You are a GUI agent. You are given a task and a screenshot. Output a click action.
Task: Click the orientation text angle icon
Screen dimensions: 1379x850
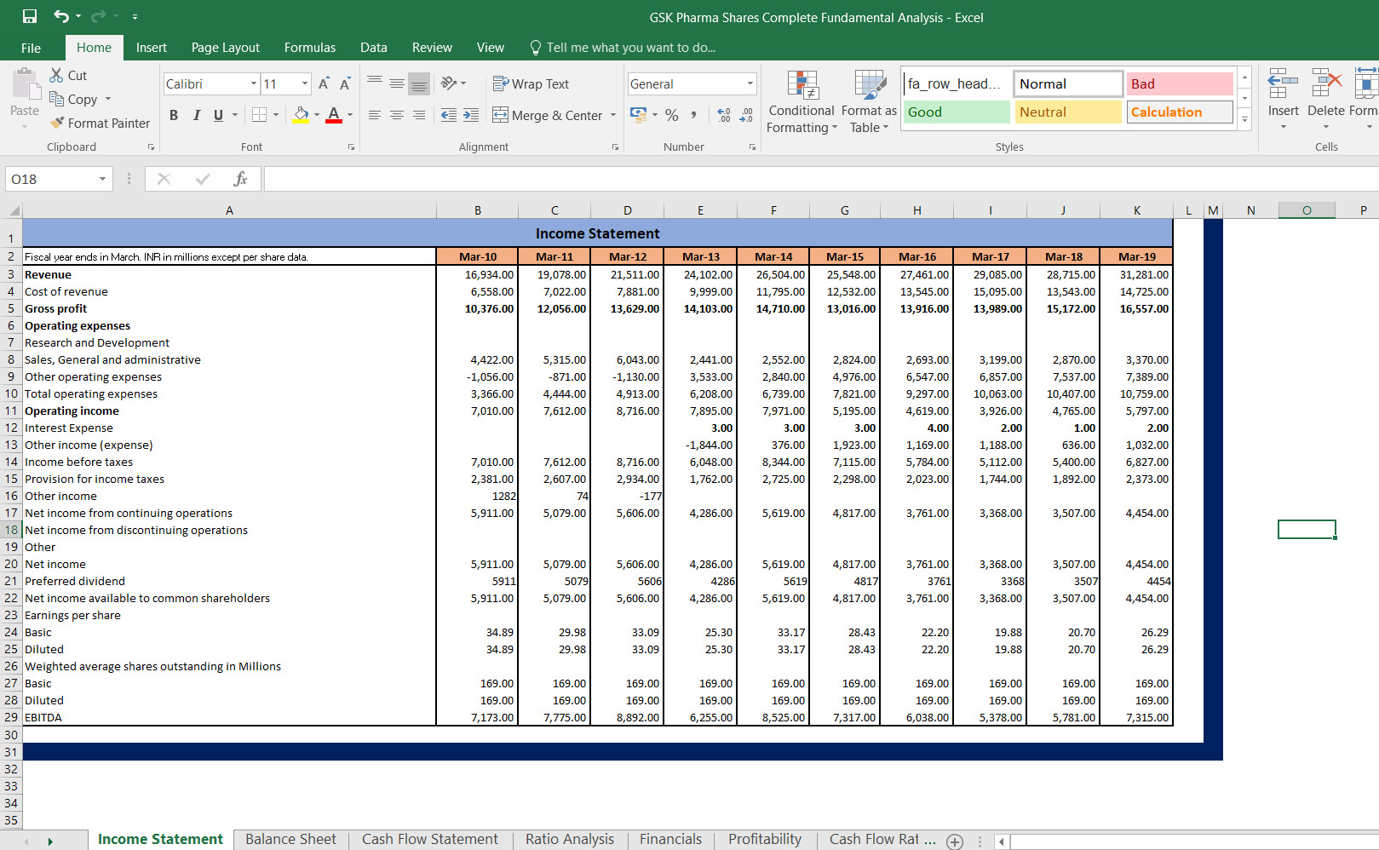(x=449, y=83)
